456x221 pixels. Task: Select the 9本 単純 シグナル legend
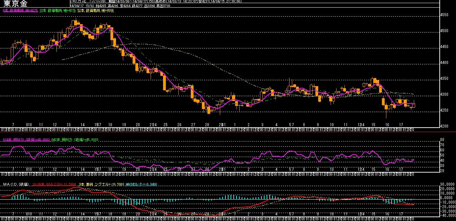(x=101, y=185)
